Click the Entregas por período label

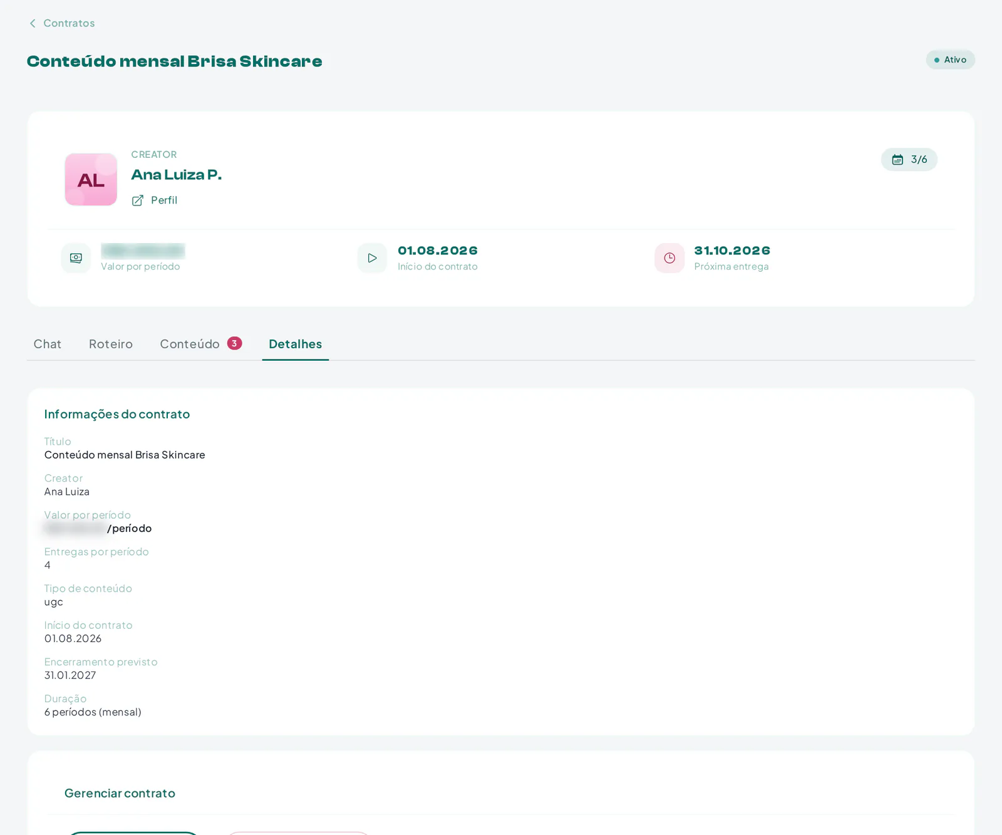96,552
